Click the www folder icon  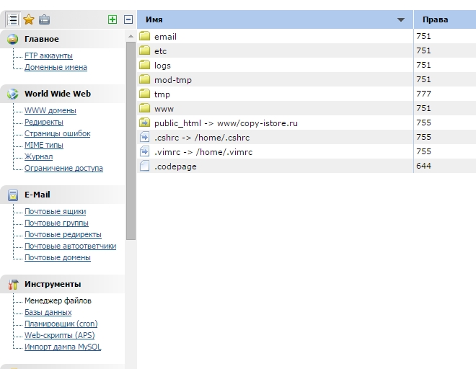[x=144, y=108]
